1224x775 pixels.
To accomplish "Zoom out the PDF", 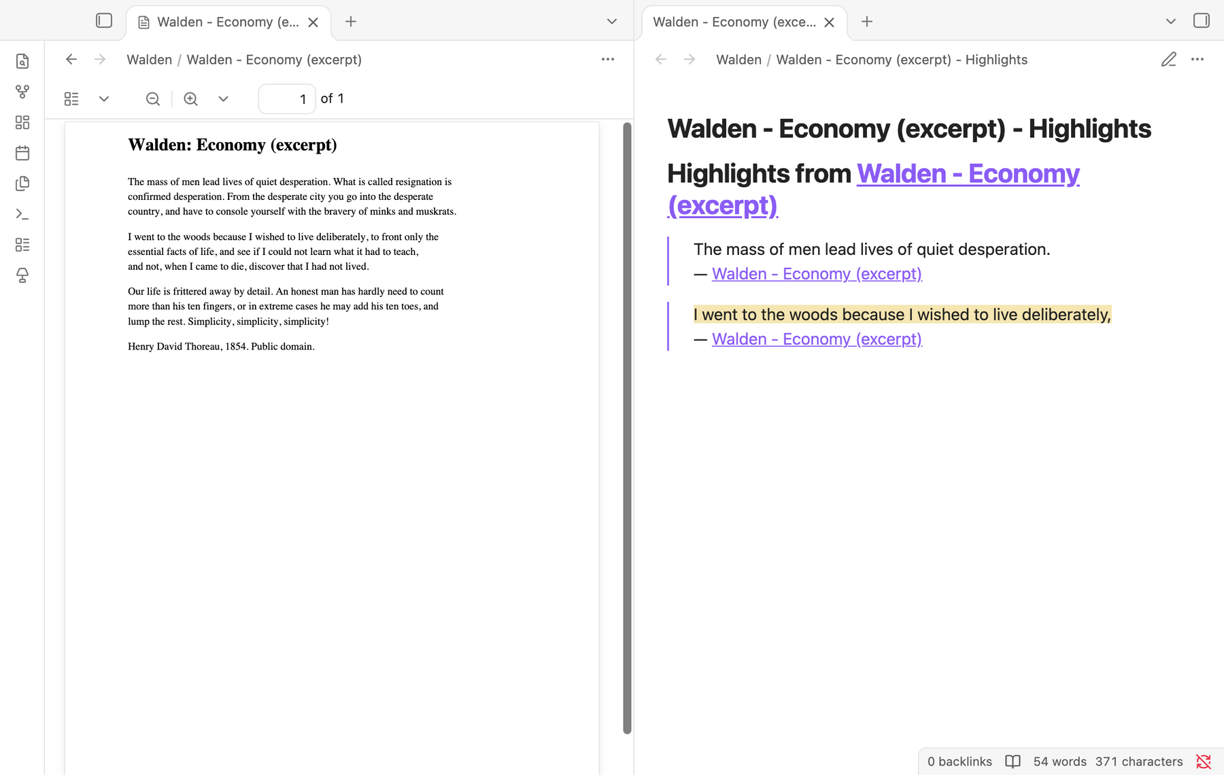I will coord(153,99).
